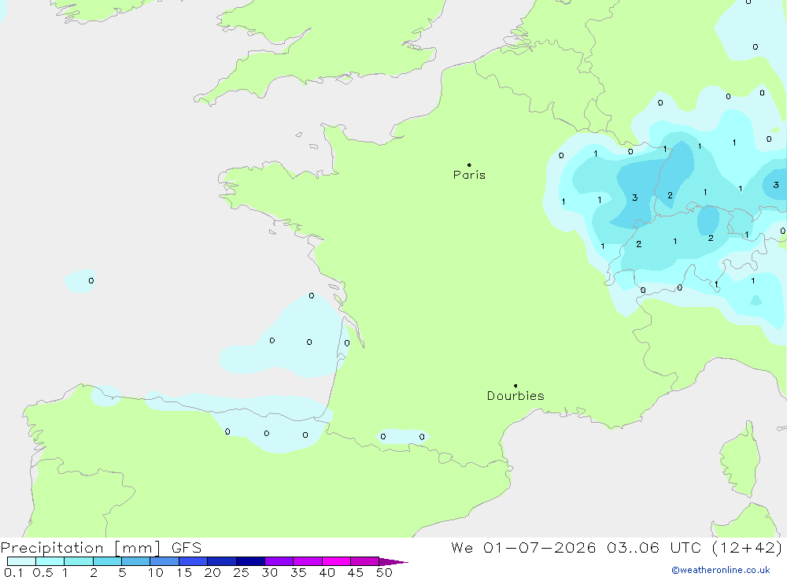
Task: Pick the lightest 0.1–0.5 mm legend swatch
Action: (21, 561)
